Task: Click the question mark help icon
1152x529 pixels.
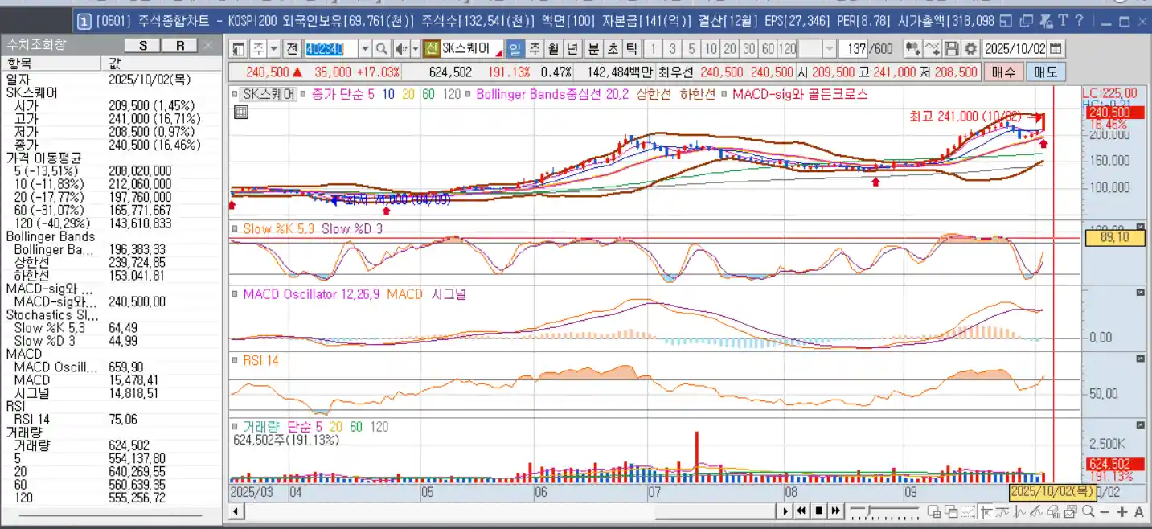Action: click(1080, 21)
